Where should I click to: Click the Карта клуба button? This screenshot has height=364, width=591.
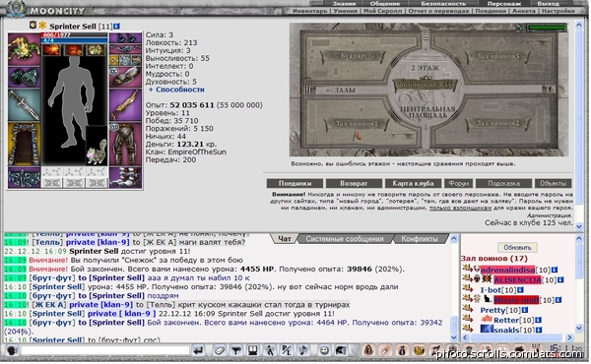pyautogui.click(x=413, y=183)
